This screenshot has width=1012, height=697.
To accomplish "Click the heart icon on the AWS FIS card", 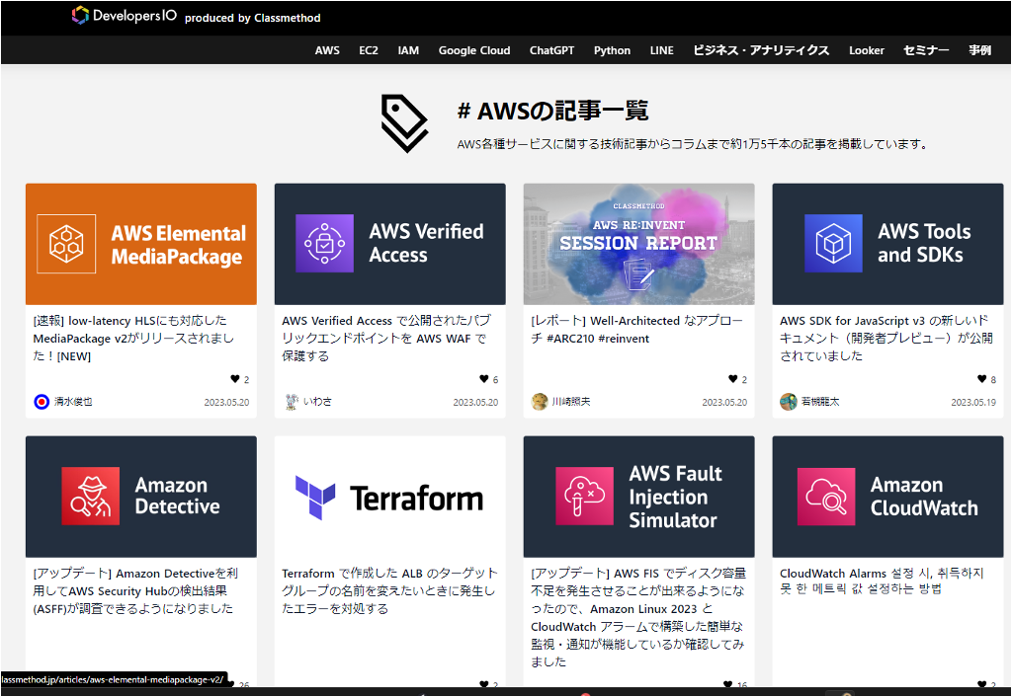I will tap(728, 684).
